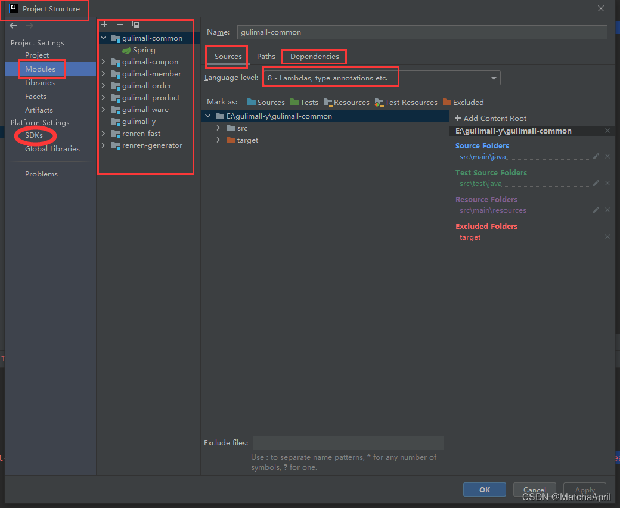Open SDKs under Platform Settings
This screenshot has height=508, width=620.
(x=34, y=135)
